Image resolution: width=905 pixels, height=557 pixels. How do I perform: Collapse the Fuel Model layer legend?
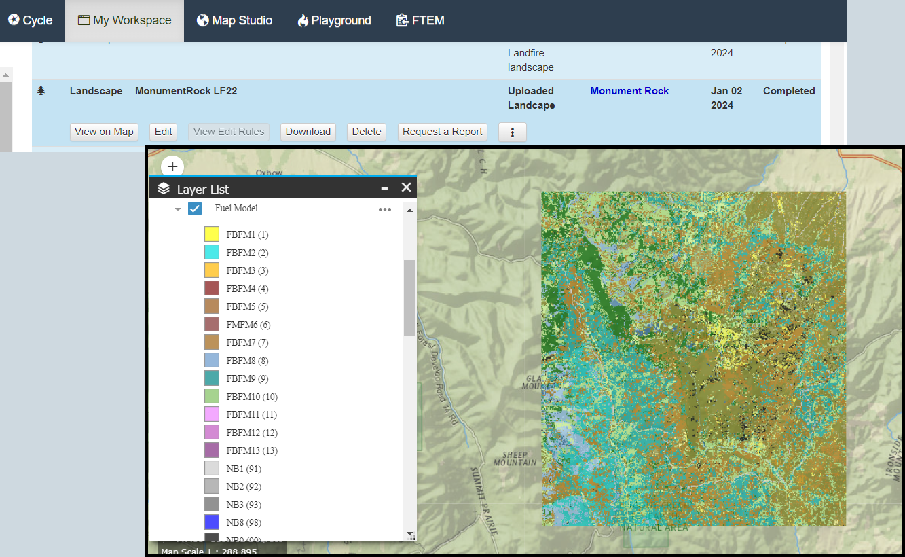pos(178,209)
